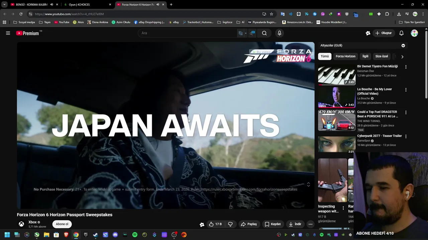Open Chrome downloads icon
The width and height of the screenshot is (428, 240).
coord(399,14)
